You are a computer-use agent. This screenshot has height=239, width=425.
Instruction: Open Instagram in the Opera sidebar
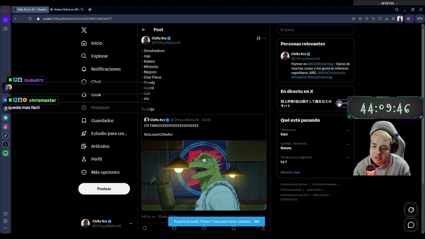[x=5, y=126]
